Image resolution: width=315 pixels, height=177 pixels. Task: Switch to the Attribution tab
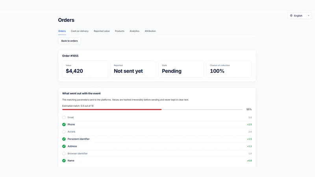(150, 31)
